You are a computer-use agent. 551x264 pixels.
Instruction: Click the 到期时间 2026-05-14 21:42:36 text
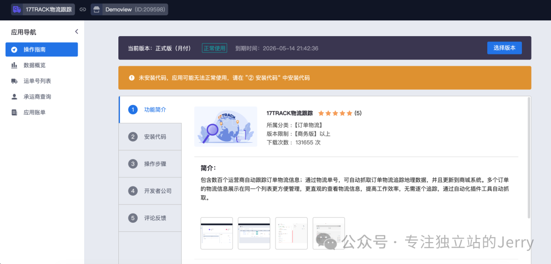point(277,48)
